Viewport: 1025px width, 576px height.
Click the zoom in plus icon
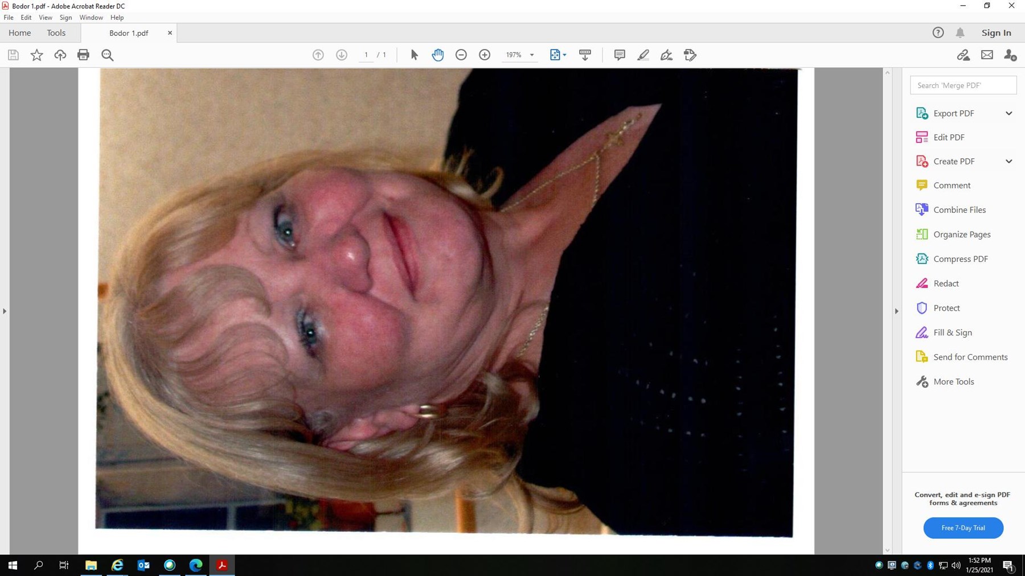485,55
